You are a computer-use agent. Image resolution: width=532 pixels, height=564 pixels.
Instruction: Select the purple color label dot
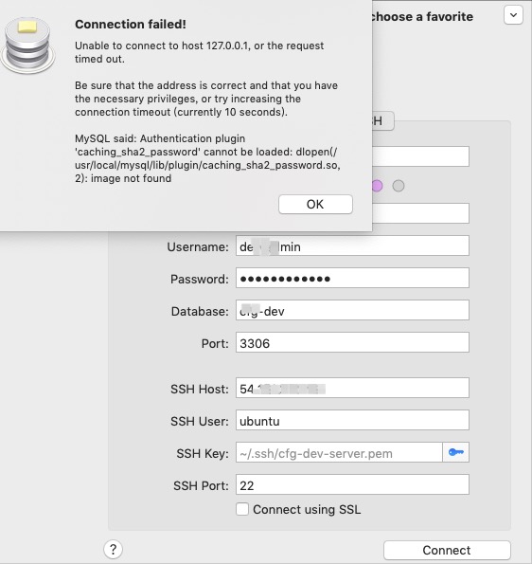coord(377,186)
